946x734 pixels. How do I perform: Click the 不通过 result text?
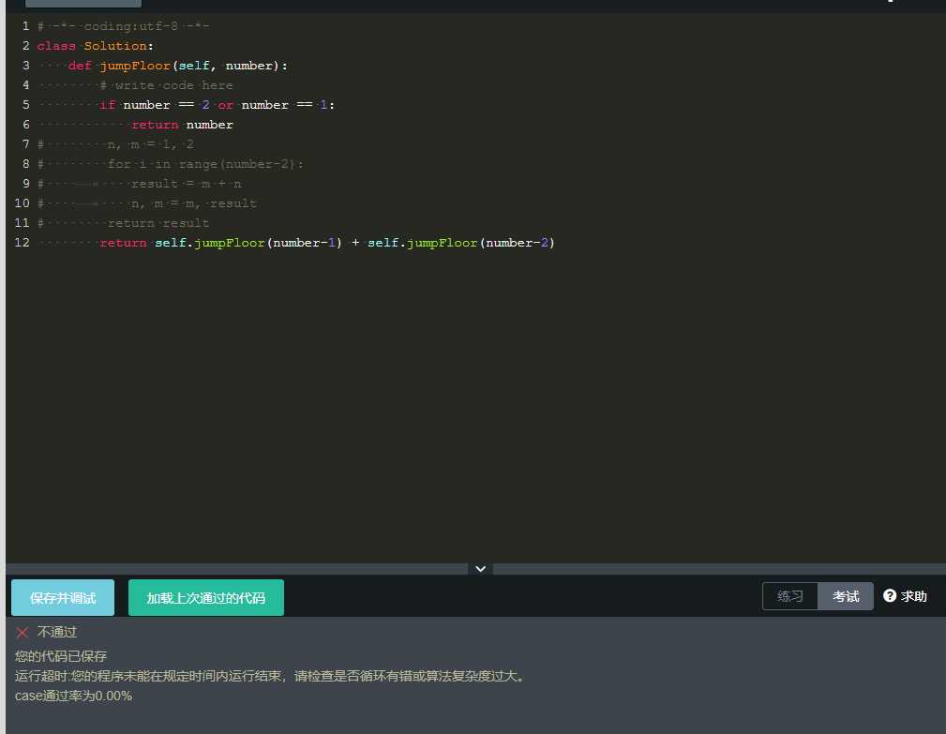point(56,632)
